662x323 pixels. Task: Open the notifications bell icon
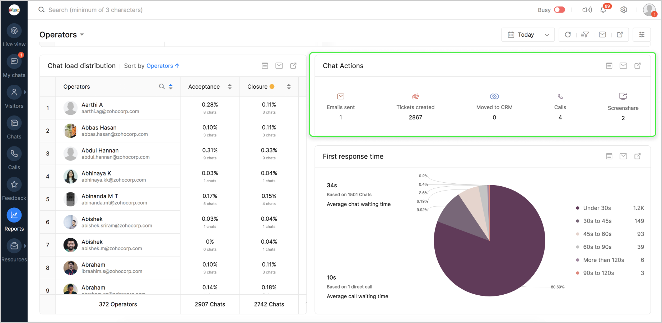(x=603, y=10)
